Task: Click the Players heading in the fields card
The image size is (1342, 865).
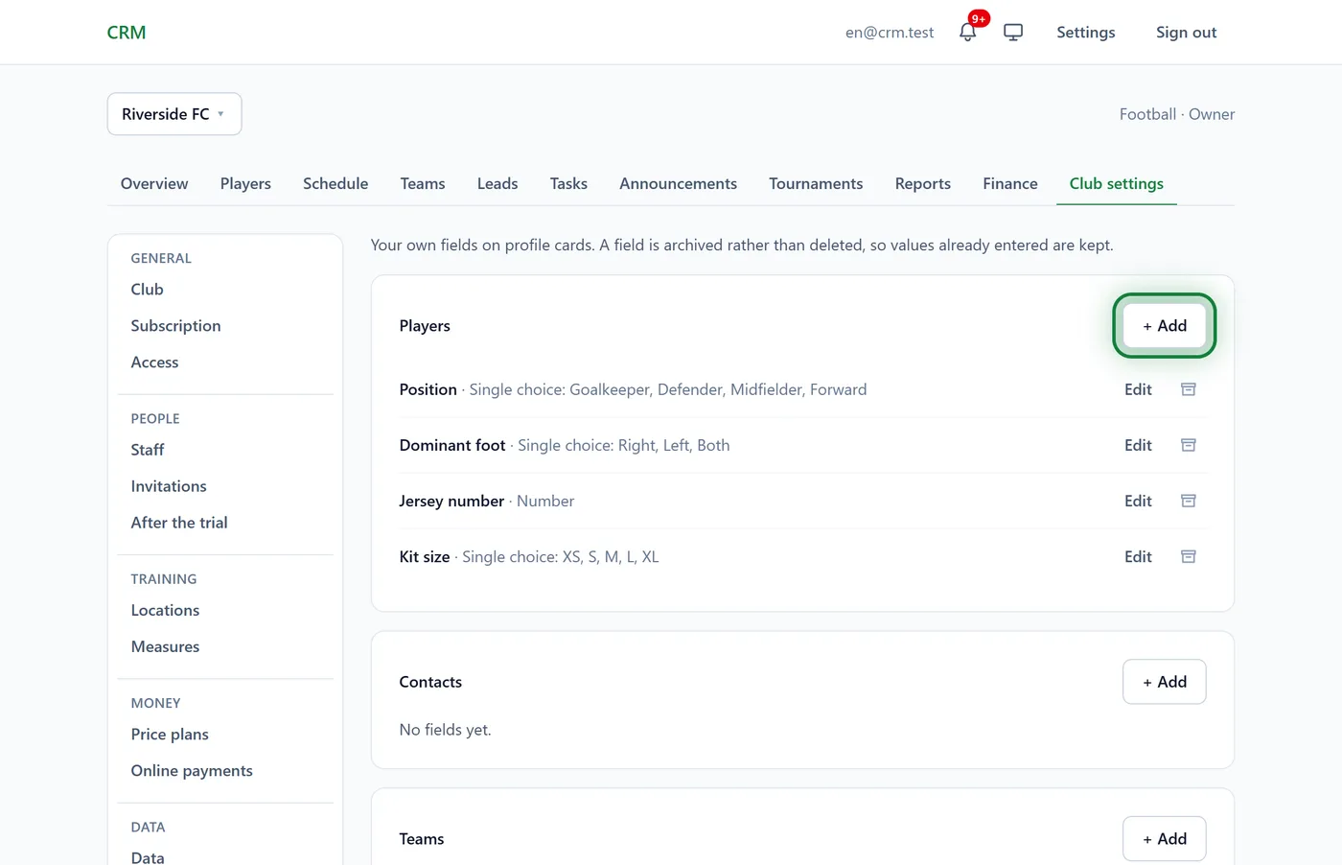Action: tap(425, 326)
